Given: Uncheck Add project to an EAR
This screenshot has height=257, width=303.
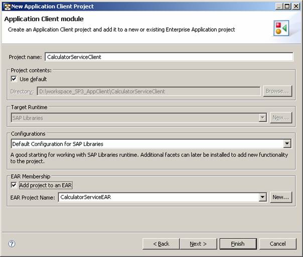Looking at the screenshot, I should (14, 185).
